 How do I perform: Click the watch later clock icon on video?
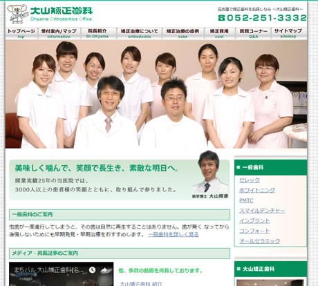(x=92, y=270)
